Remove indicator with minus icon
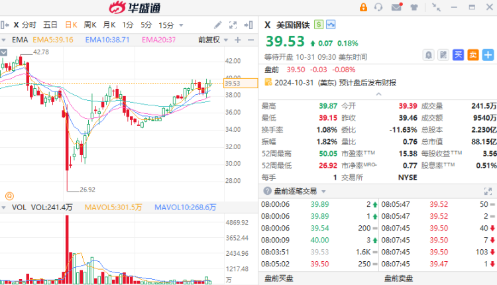Screen dimensions: 497x285 pyautogui.click(x=250, y=40)
